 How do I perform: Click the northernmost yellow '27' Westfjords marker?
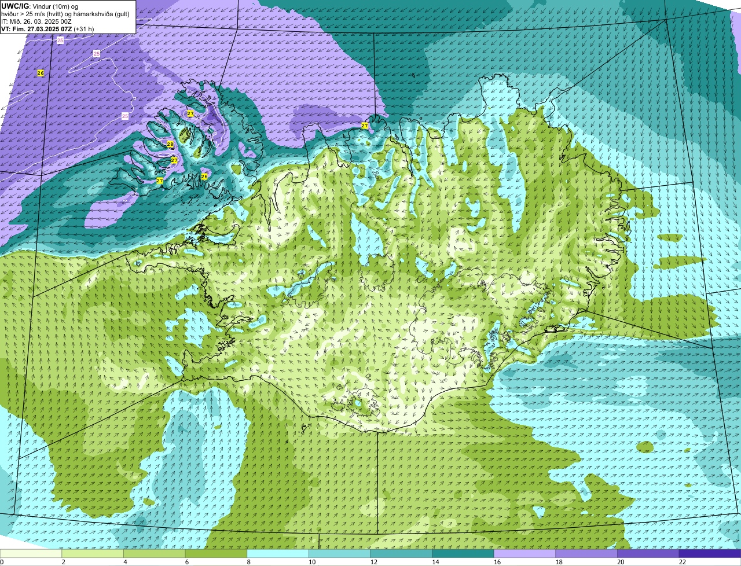[x=190, y=113]
